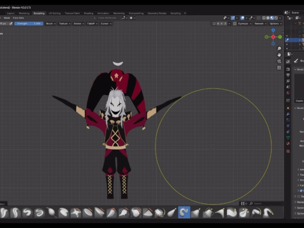Image resolution: width=304 pixels, height=228 pixels.
Task: Click the green Y axis on gizmo
Action: [x=280, y=37]
